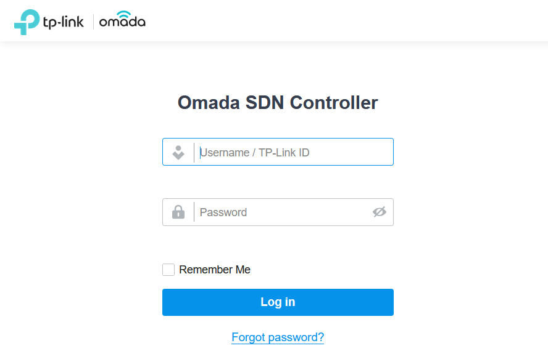Click the blue Log in button

(x=278, y=302)
